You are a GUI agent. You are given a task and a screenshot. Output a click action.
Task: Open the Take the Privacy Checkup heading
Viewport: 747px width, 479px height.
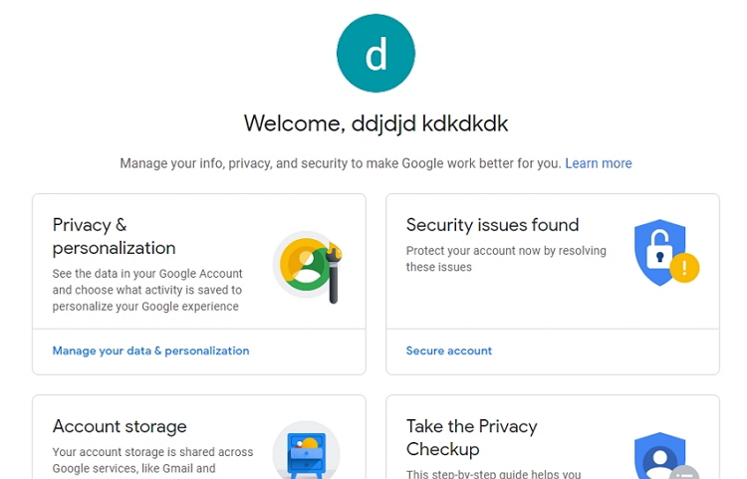(x=472, y=437)
